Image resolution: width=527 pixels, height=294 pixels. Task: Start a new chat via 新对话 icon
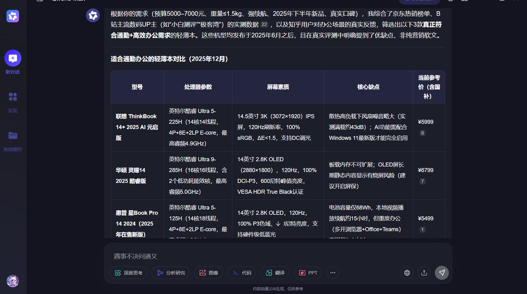pyautogui.click(x=13, y=58)
